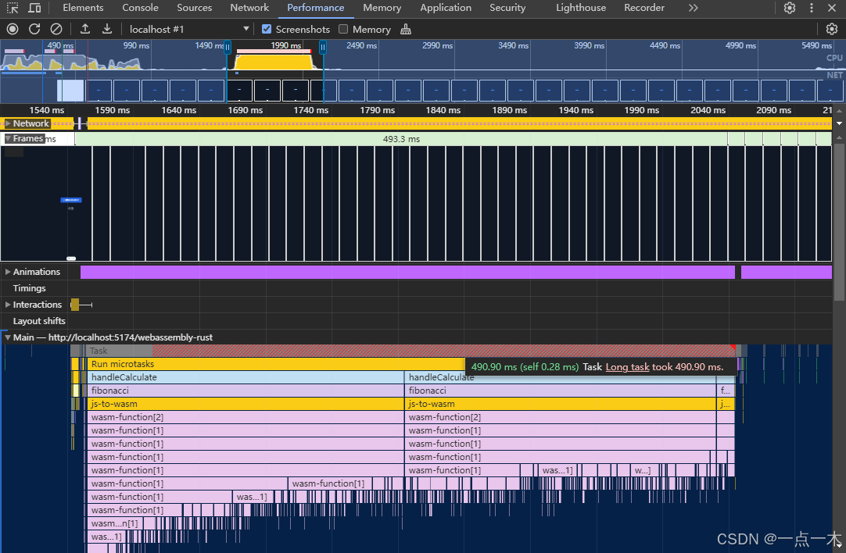Select the second js-to-wasm block
This screenshot has width=846, height=553.
pos(560,404)
